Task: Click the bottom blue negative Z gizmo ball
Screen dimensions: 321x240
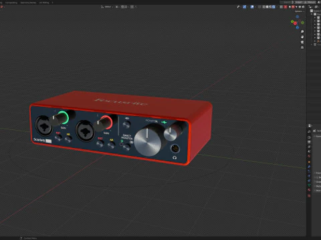Action: click(x=298, y=27)
